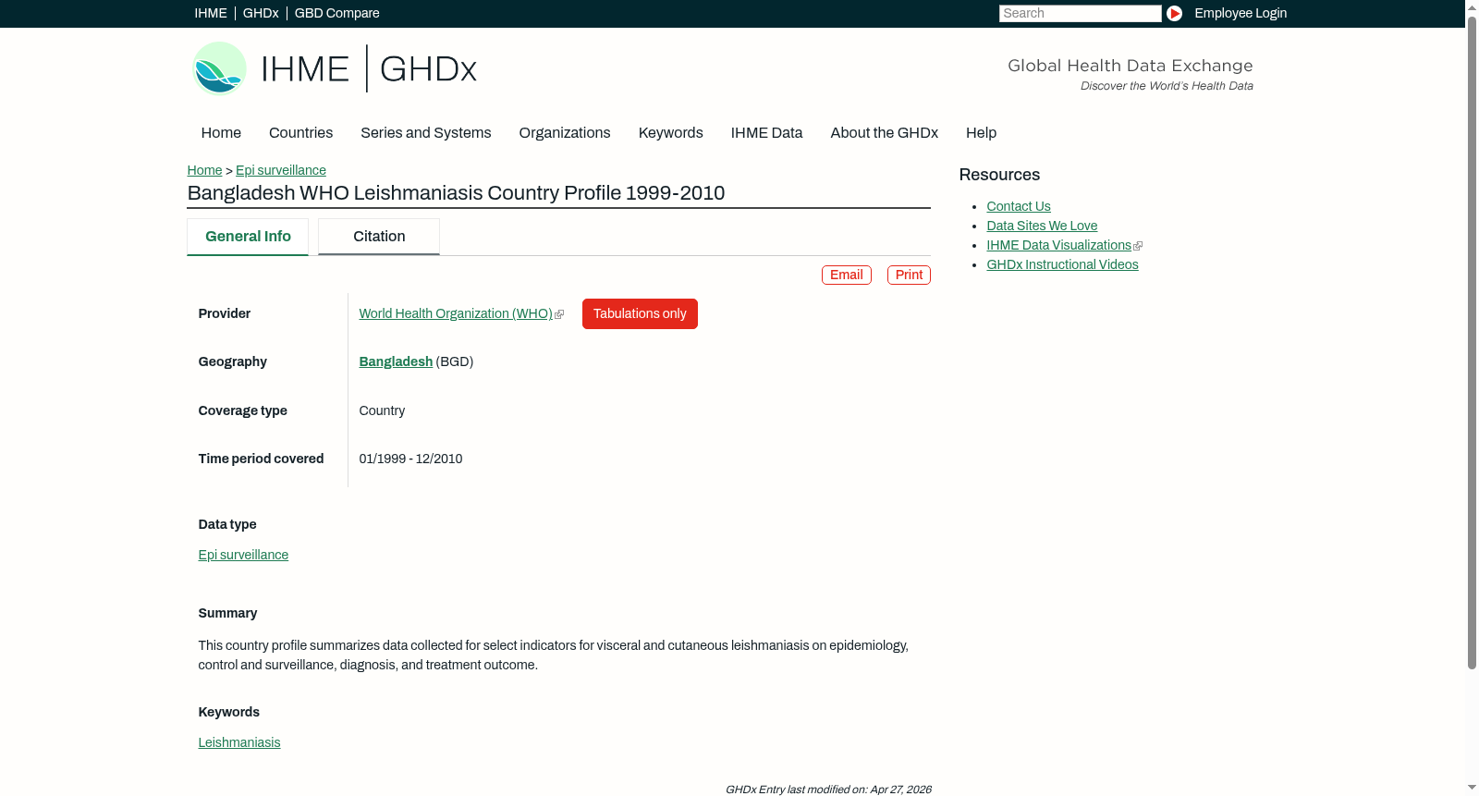This screenshot has height=796, width=1479.
Task: Open Employee Login link
Action: tap(1241, 13)
